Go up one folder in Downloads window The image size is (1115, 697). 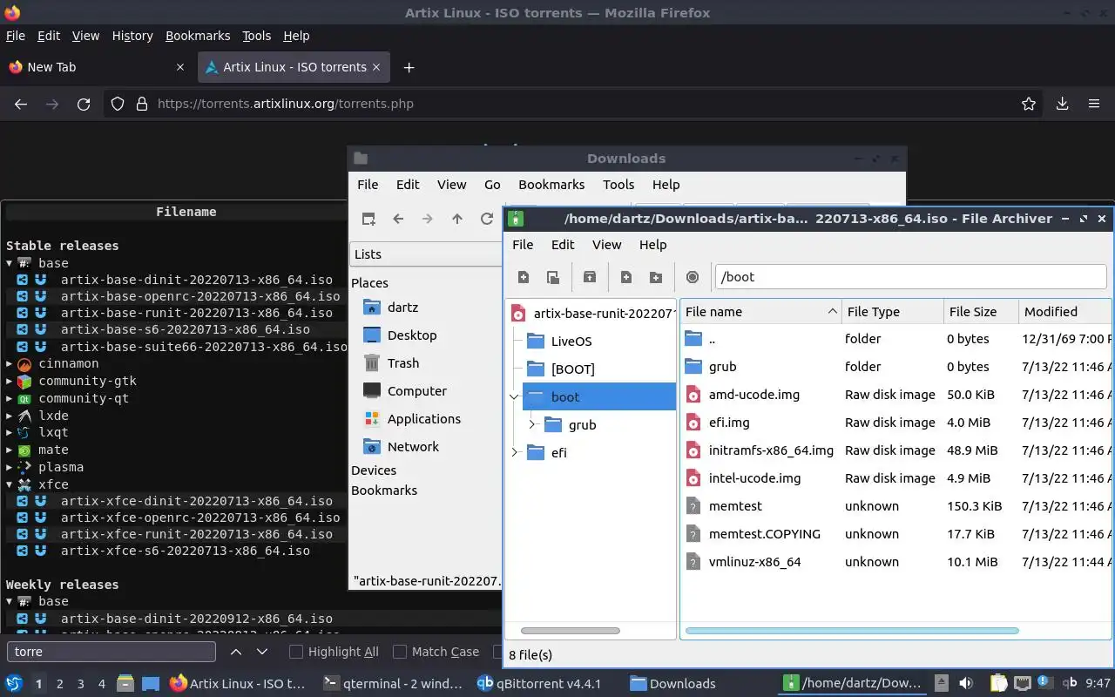(x=457, y=219)
